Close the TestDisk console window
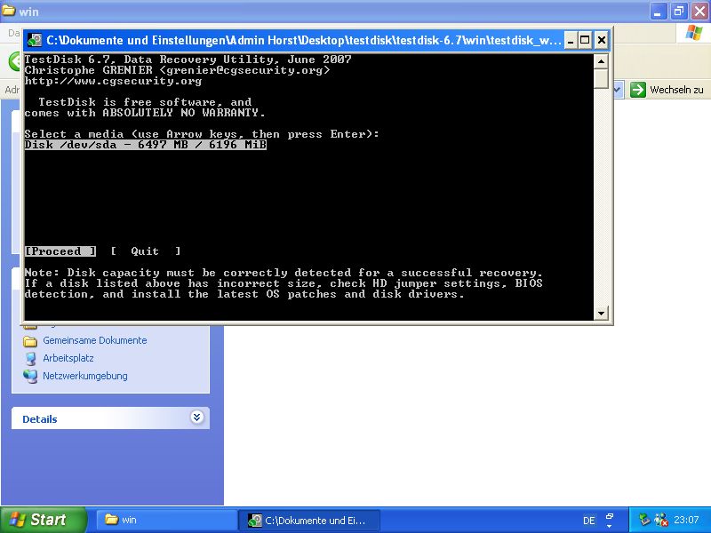 (x=602, y=40)
